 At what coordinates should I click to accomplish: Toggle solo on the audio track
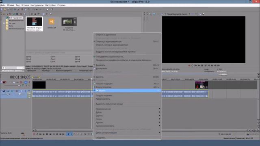tap(25, 91)
